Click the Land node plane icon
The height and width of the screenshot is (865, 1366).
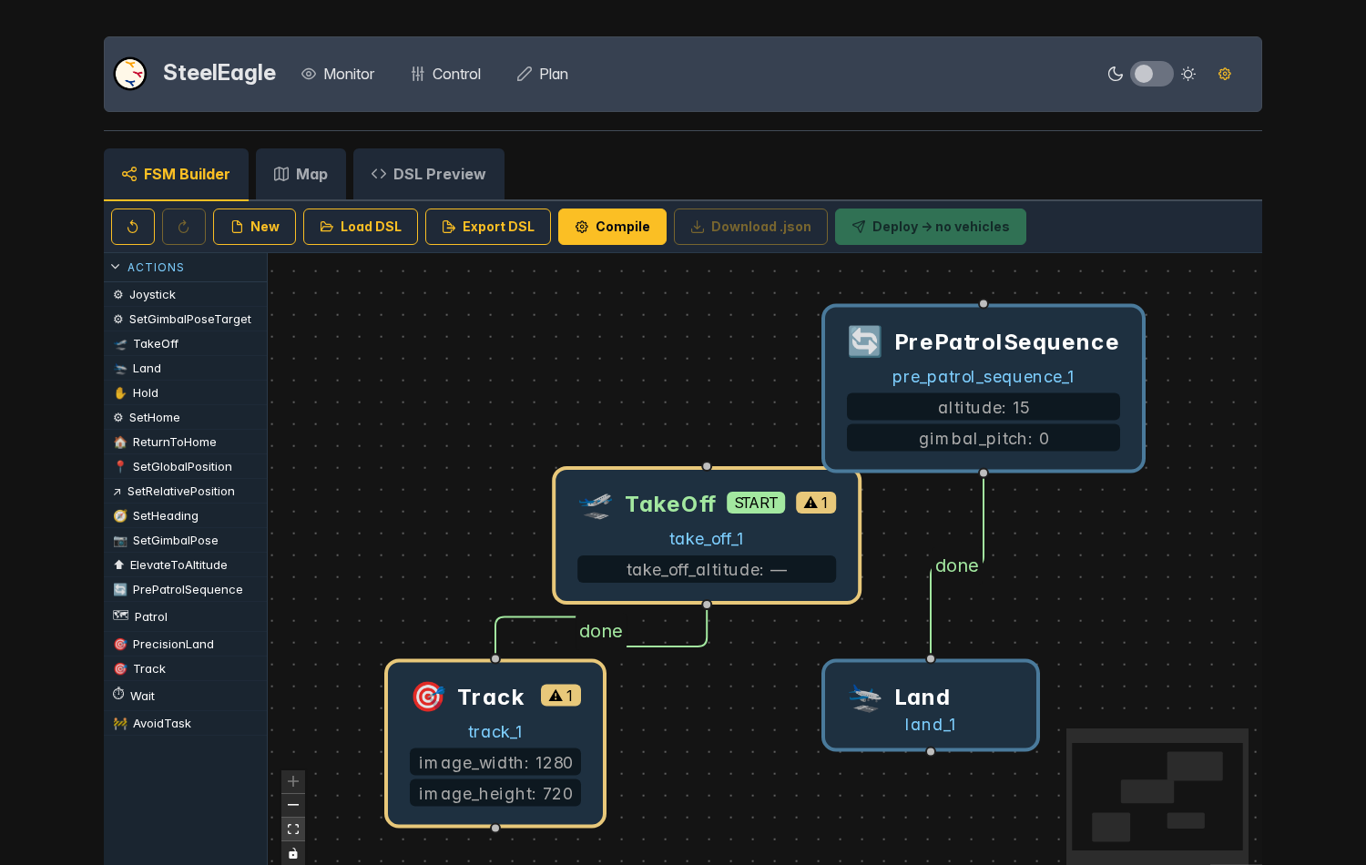[865, 698]
